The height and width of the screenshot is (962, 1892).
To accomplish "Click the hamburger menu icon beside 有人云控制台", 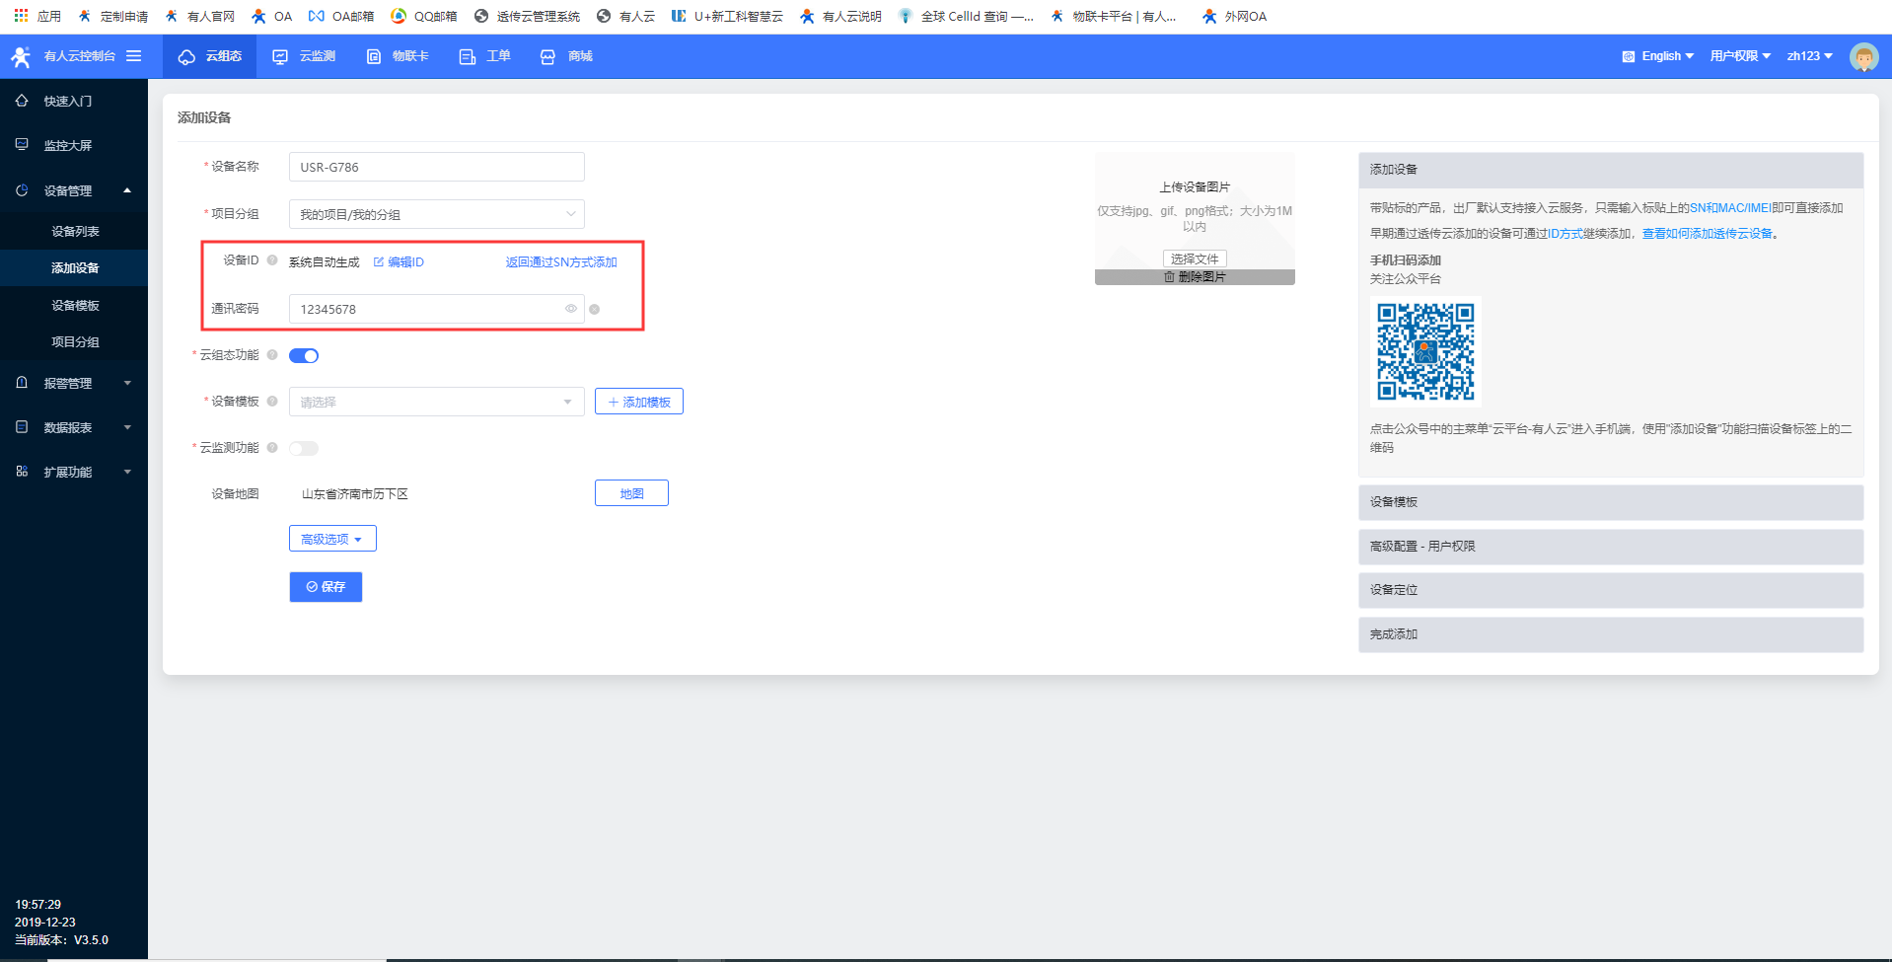I will pos(134,56).
